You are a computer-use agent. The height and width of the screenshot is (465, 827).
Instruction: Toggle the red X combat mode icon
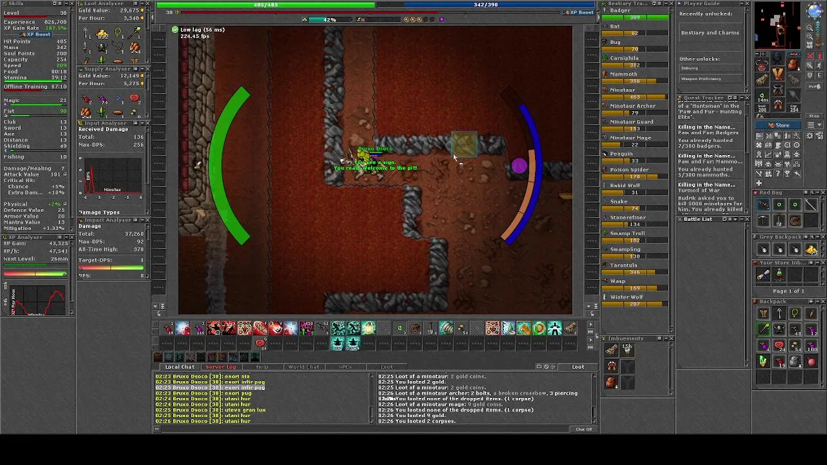(811, 56)
